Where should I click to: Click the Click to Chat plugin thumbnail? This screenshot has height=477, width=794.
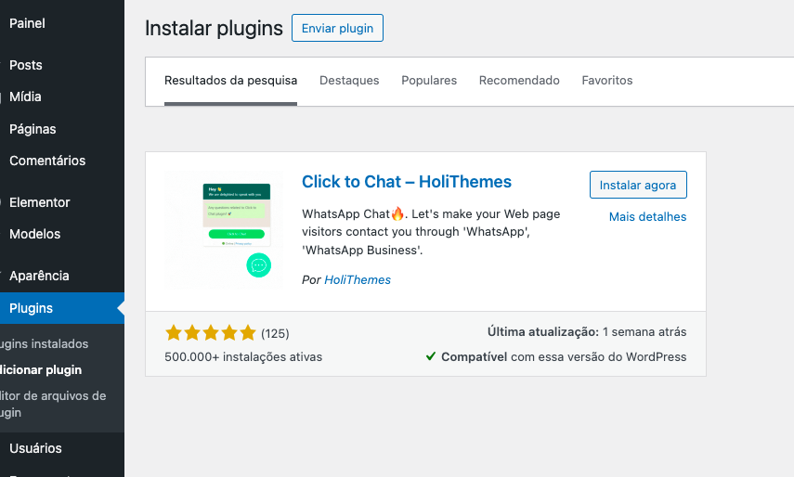pyautogui.click(x=224, y=230)
